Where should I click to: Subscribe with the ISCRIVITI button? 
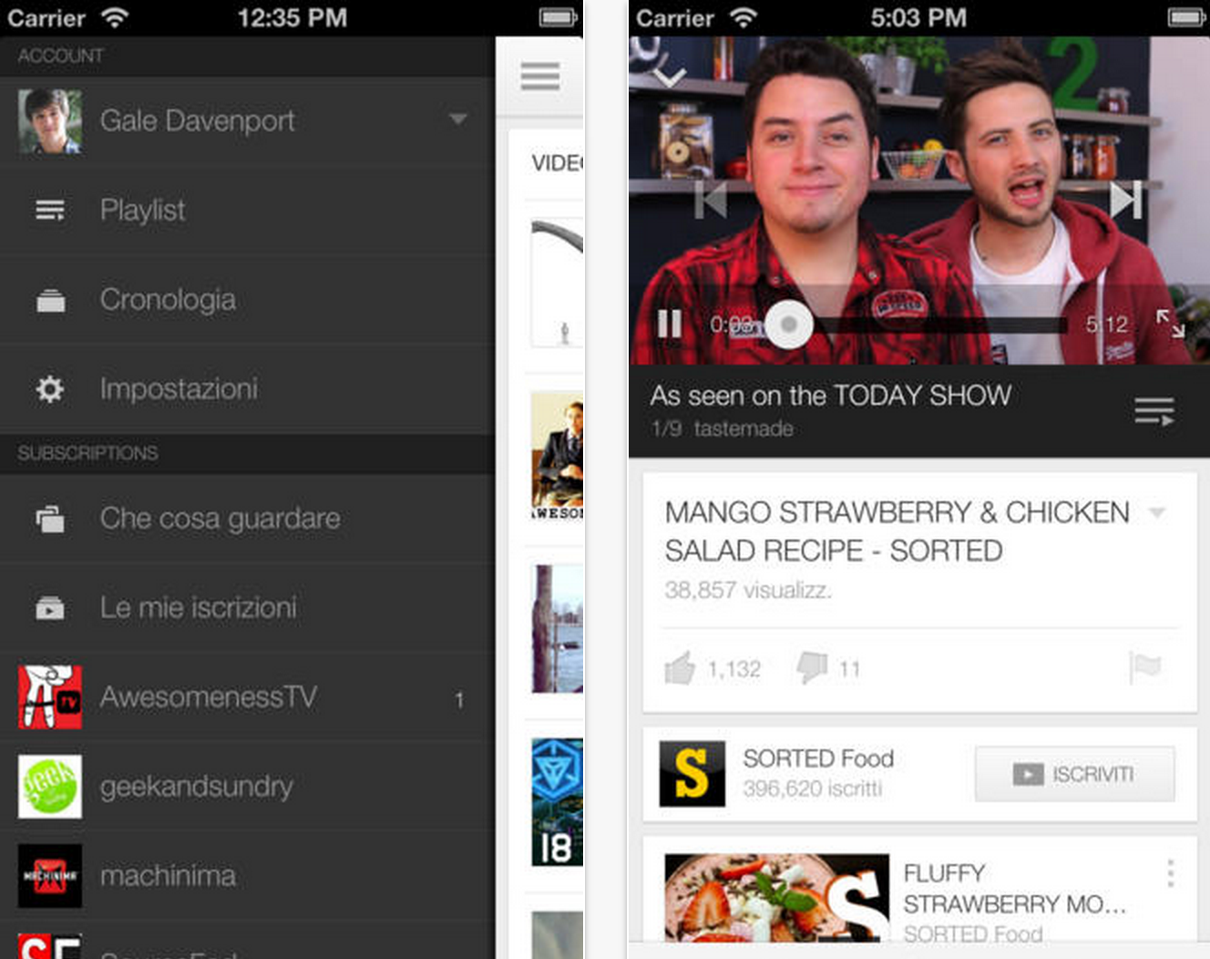[x=1075, y=774]
